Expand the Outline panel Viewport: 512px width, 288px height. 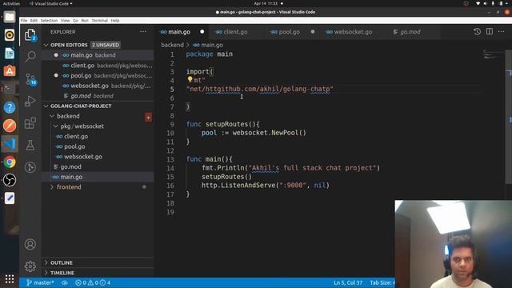[62, 262]
